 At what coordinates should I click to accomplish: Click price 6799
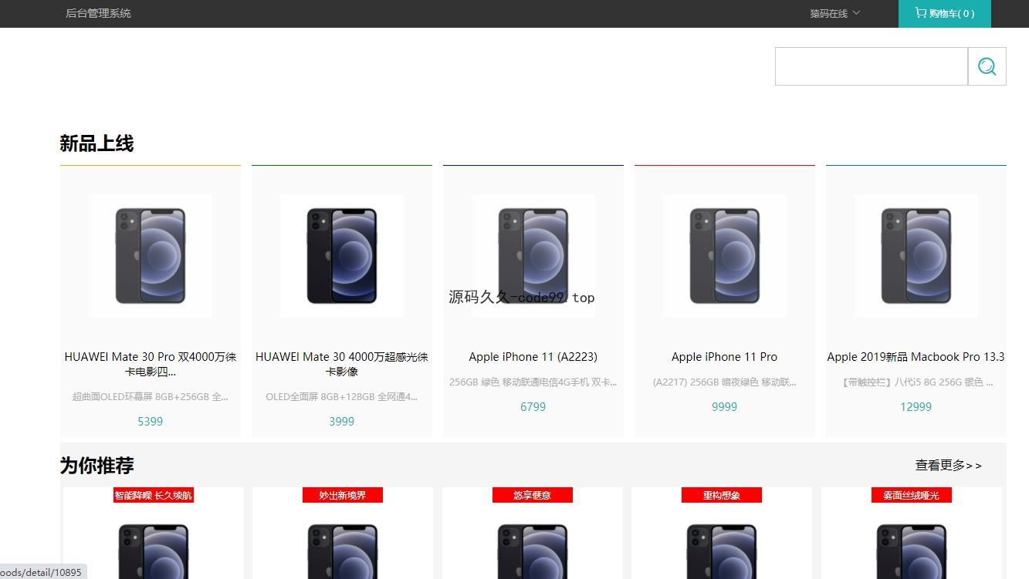[x=533, y=407]
